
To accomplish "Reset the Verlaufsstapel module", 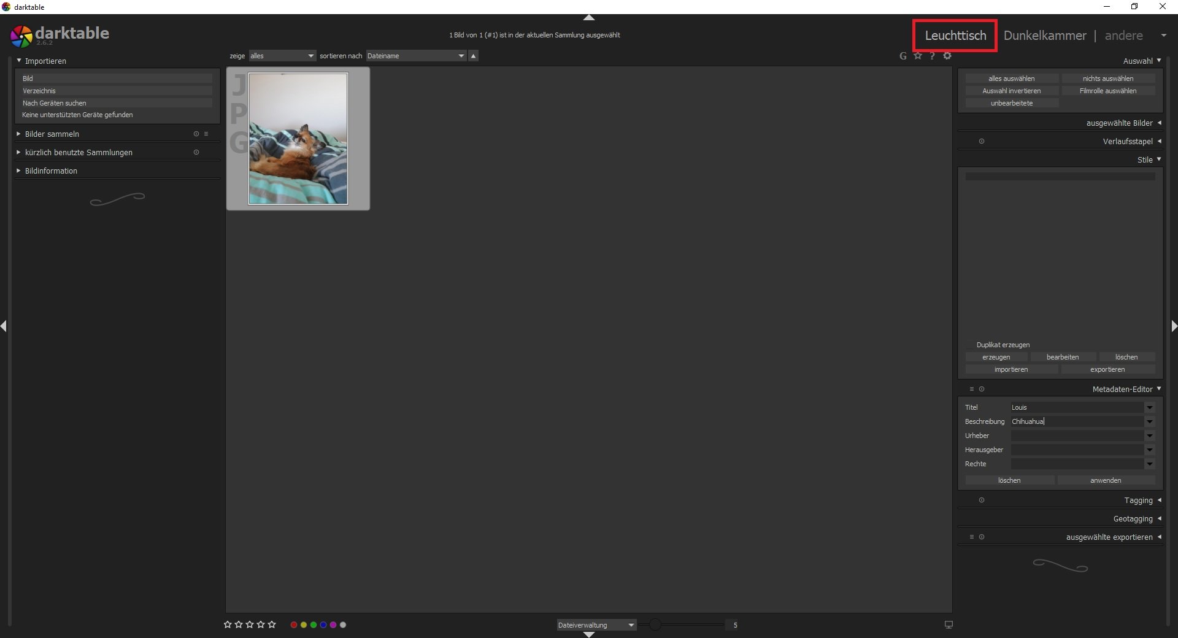I will point(982,141).
